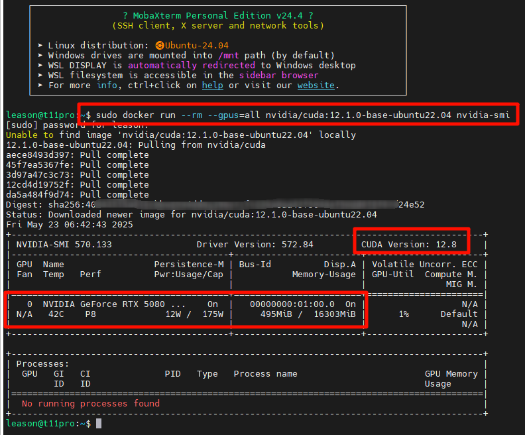Click 'Pulling from nvidia/cuda' line
The image size is (525, 435).
(136, 145)
